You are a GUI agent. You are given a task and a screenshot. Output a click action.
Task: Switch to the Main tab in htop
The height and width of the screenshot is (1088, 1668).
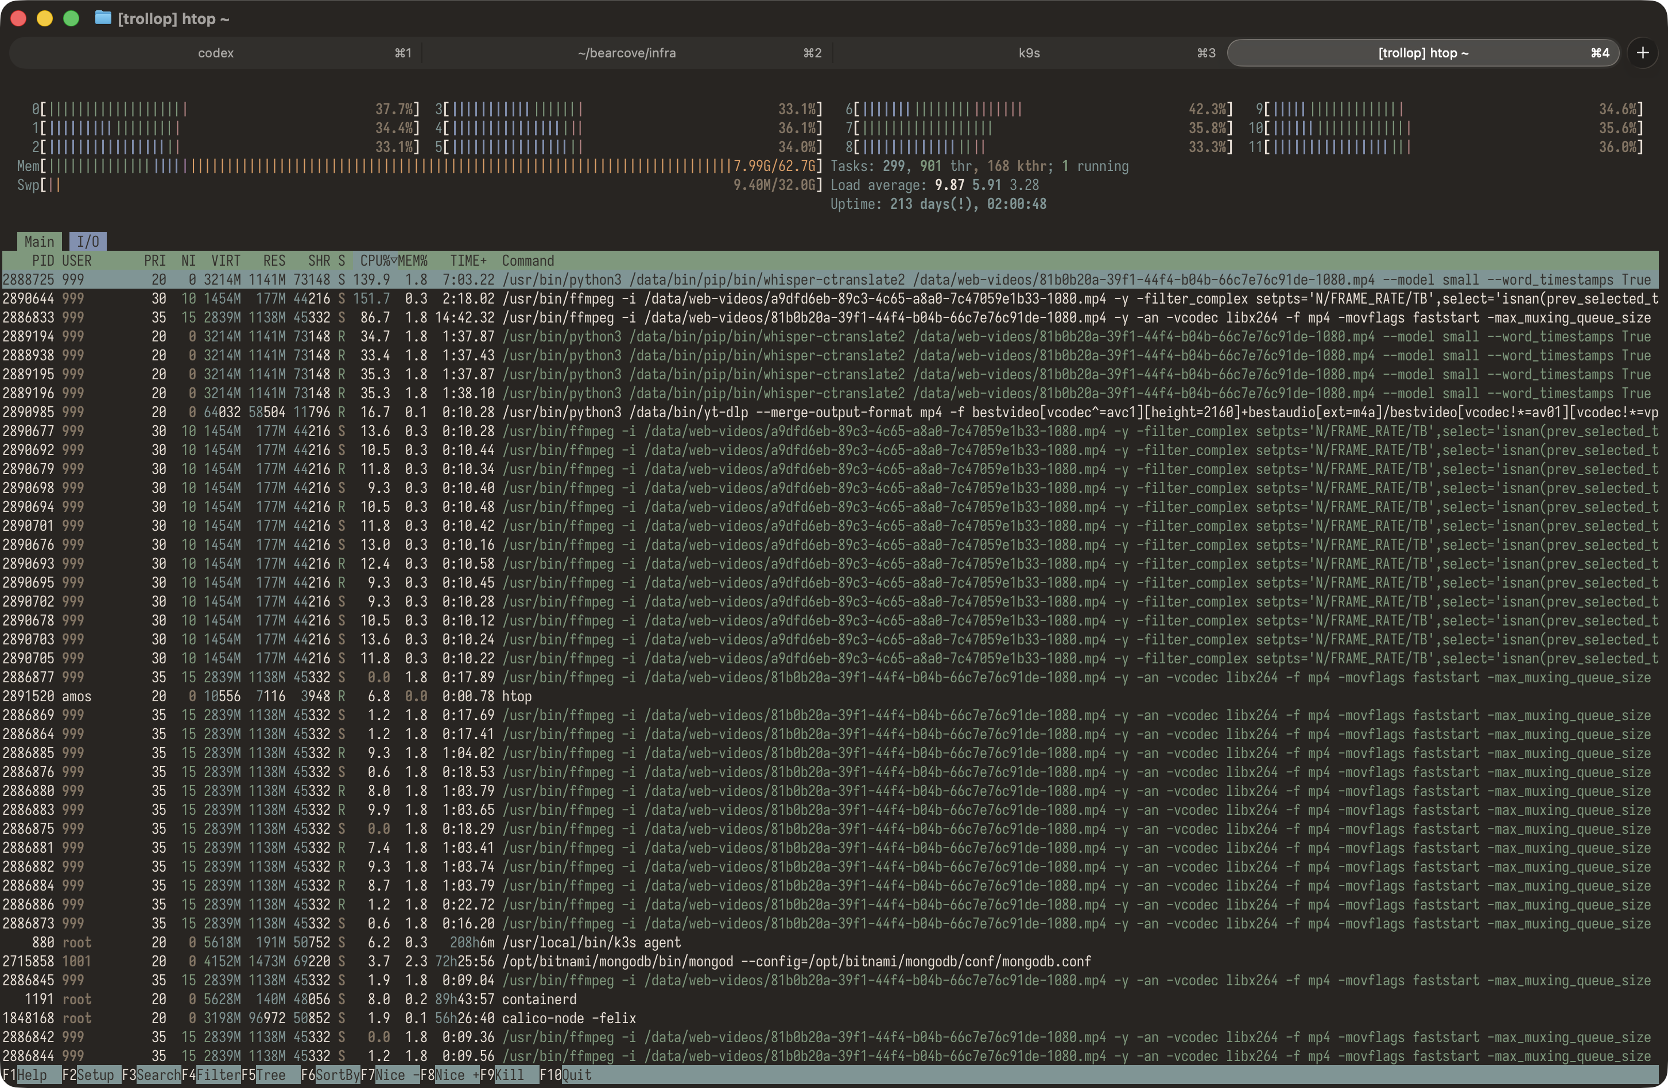coord(38,240)
